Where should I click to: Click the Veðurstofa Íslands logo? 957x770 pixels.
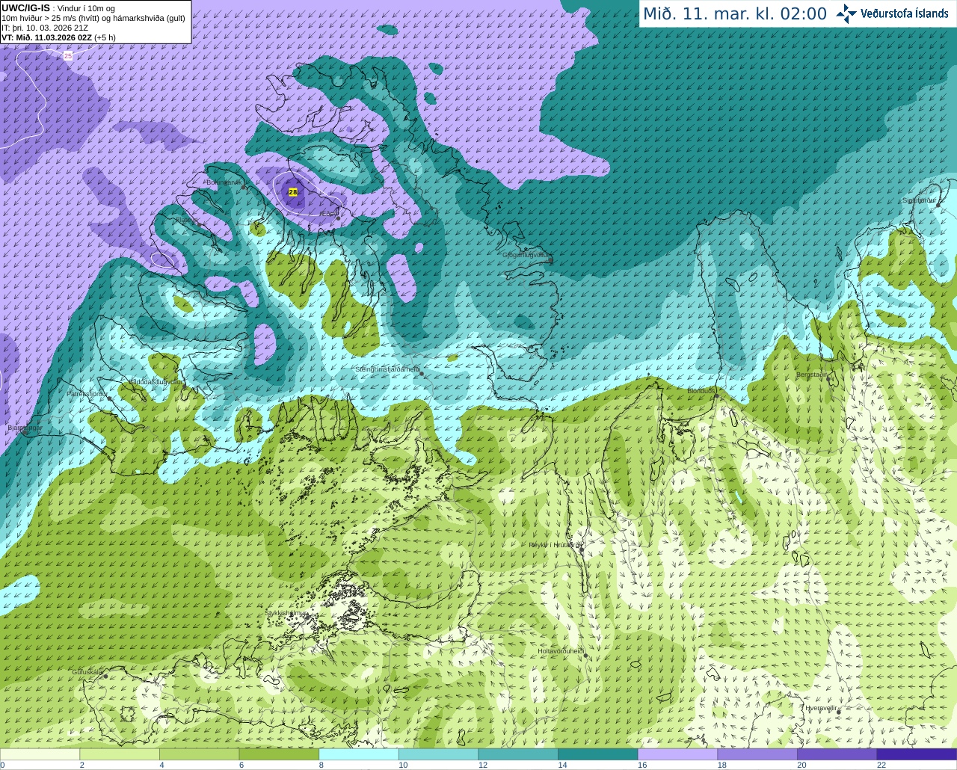892,13
